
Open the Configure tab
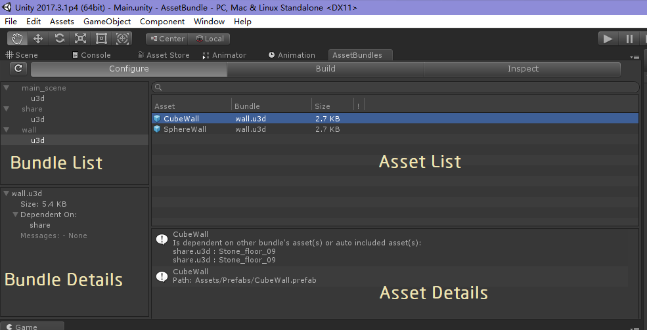[129, 69]
